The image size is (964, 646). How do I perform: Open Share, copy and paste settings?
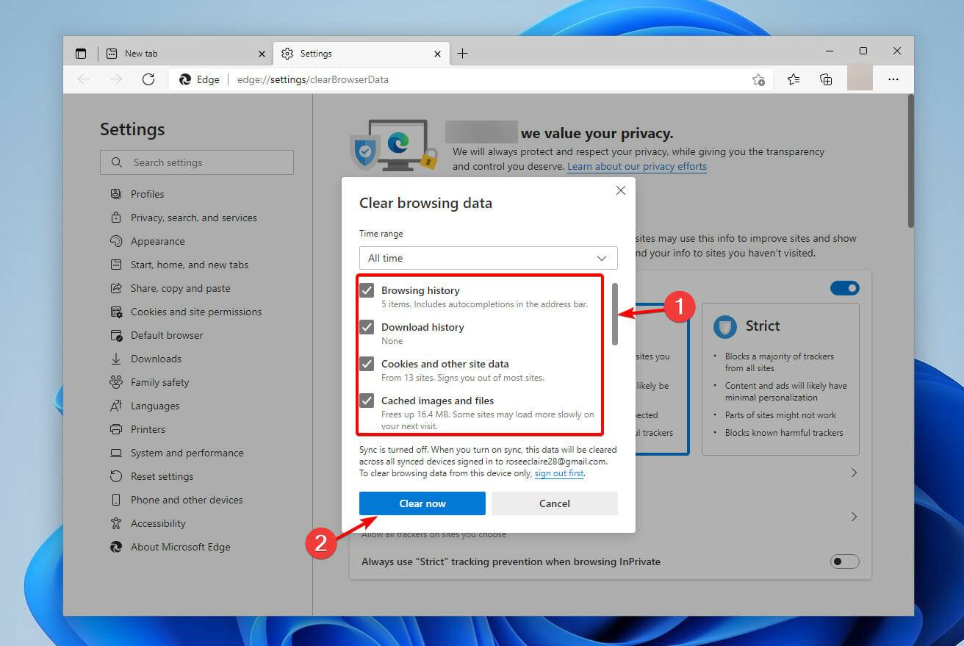coord(181,288)
